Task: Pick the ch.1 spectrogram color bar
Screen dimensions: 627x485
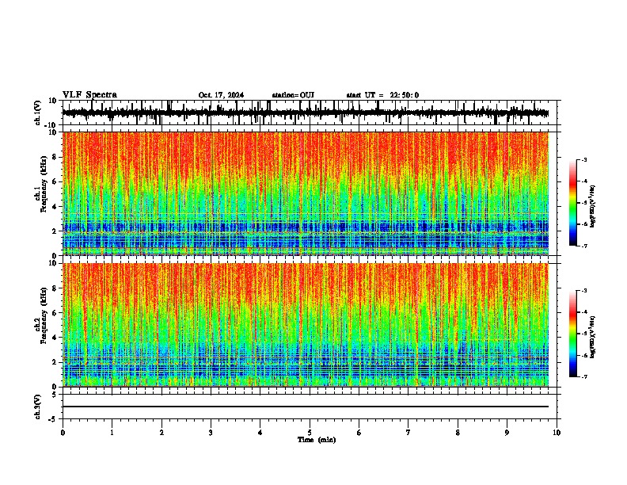Action: coord(573,203)
